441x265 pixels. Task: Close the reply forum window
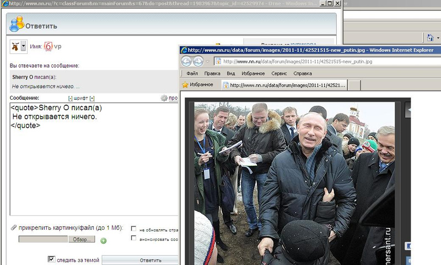(x=337, y=3)
